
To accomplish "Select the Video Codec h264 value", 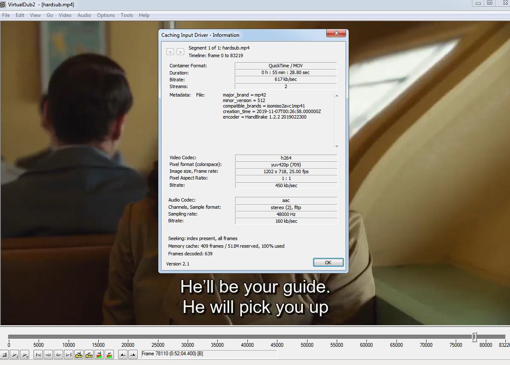I will 286,158.
